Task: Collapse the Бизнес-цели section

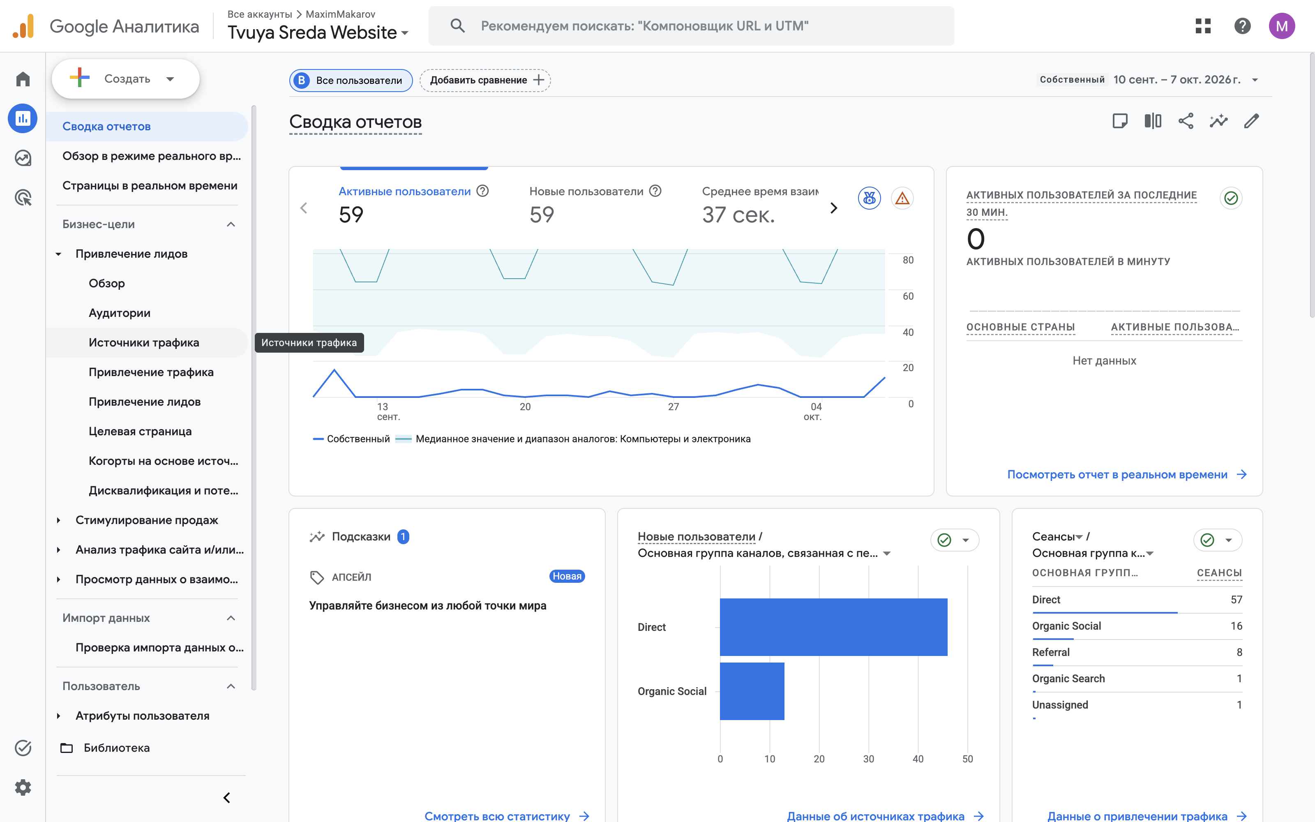Action: click(x=231, y=224)
